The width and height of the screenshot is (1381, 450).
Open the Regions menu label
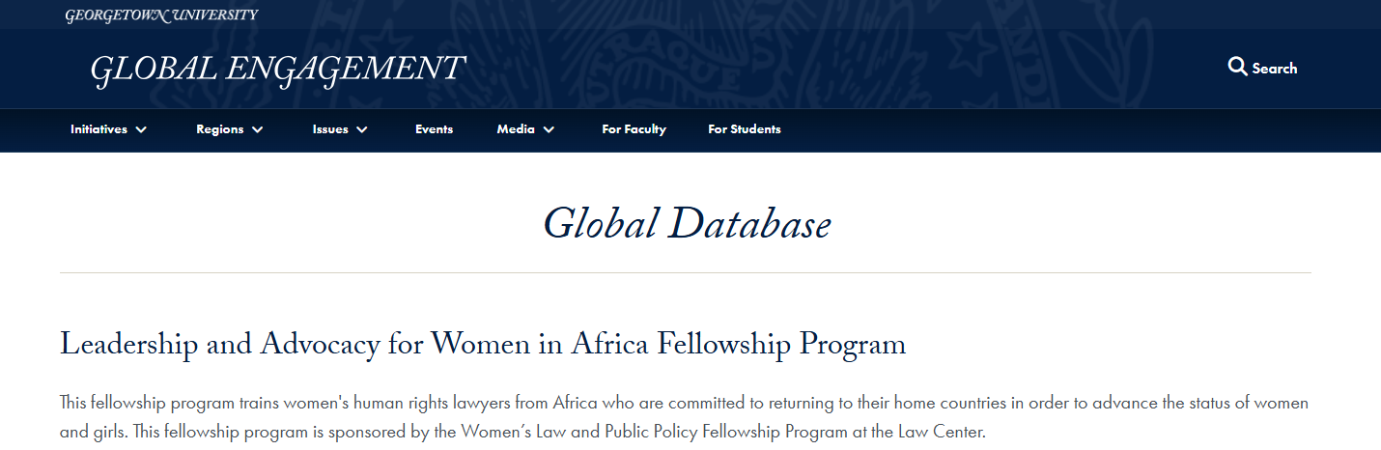219,129
